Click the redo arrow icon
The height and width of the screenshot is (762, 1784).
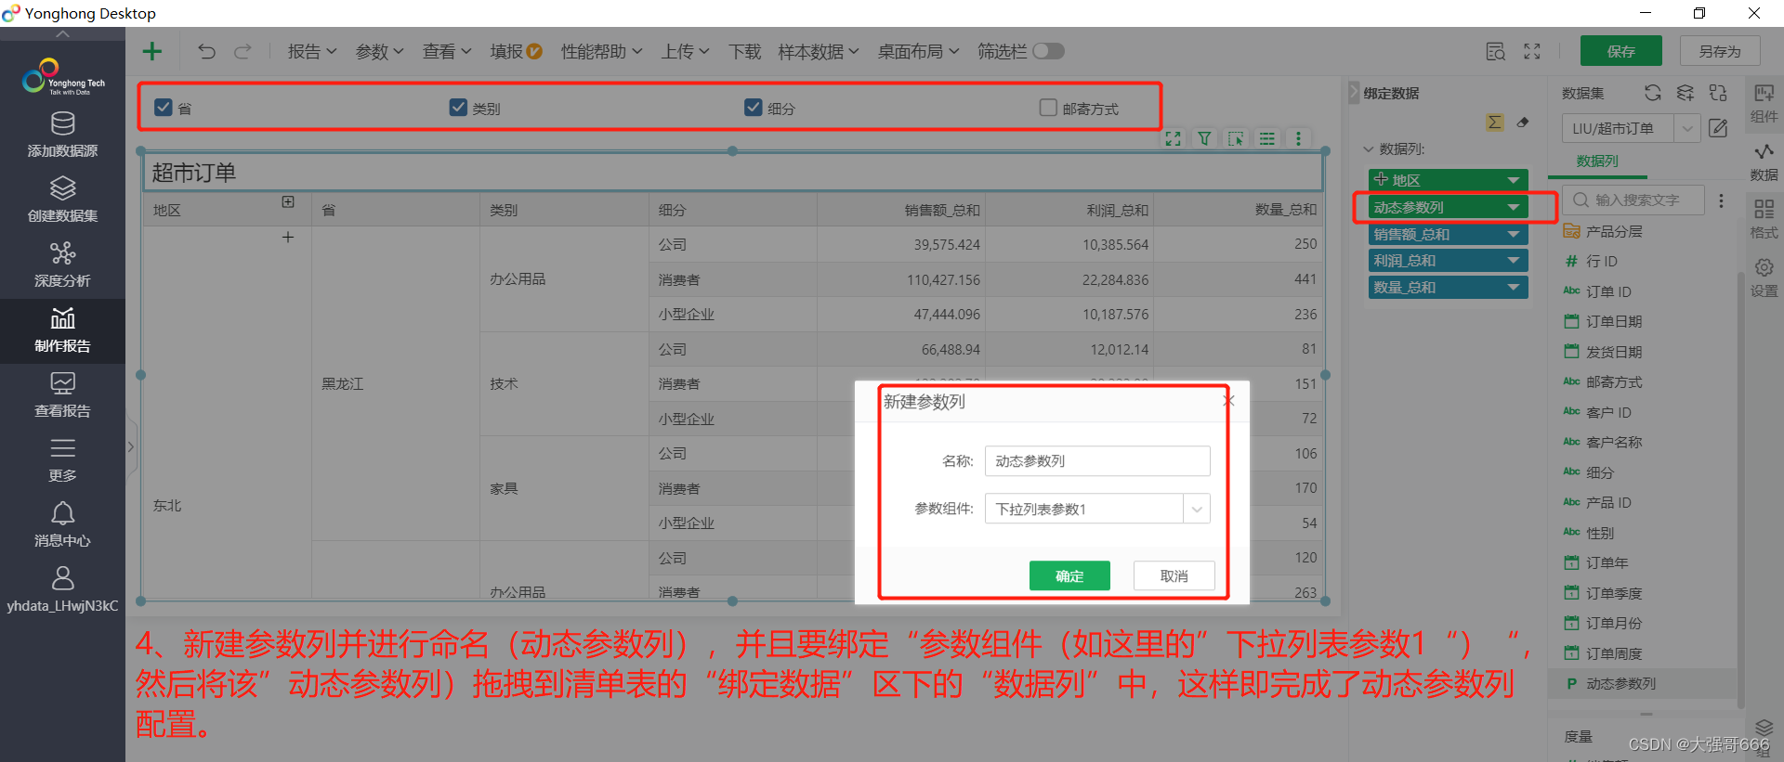[x=243, y=51]
